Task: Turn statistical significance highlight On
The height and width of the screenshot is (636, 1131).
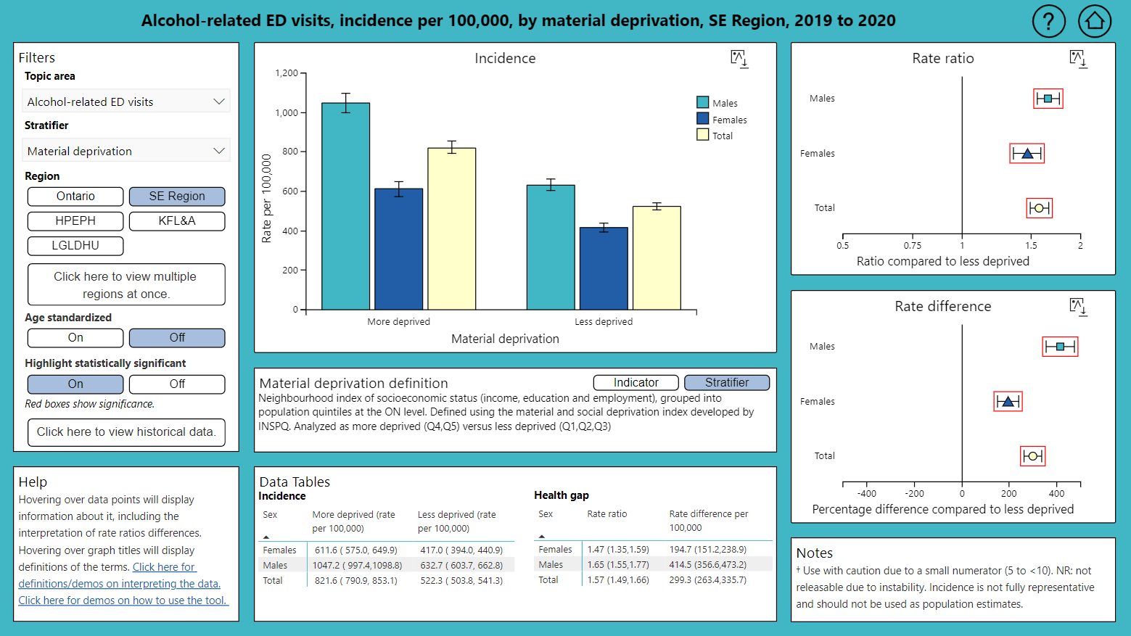Action: (x=75, y=384)
